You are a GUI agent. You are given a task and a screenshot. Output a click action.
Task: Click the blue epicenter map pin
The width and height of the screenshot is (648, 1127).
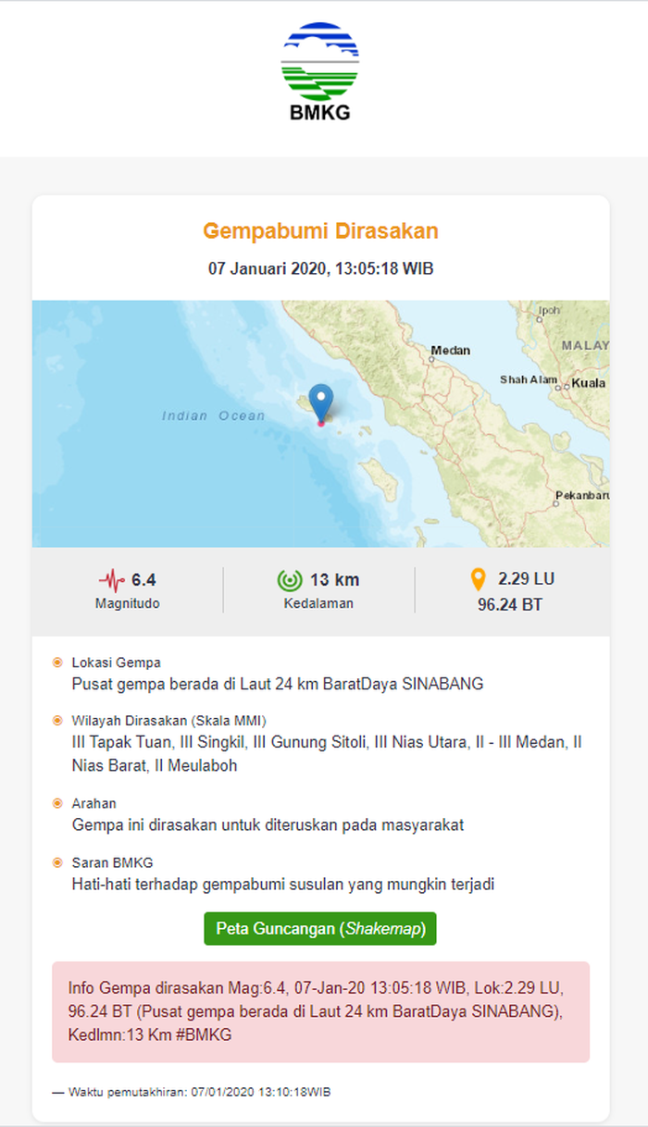click(320, 402)
